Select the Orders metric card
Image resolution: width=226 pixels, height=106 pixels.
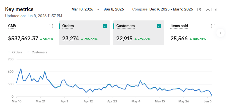click(x=85, y=33)
